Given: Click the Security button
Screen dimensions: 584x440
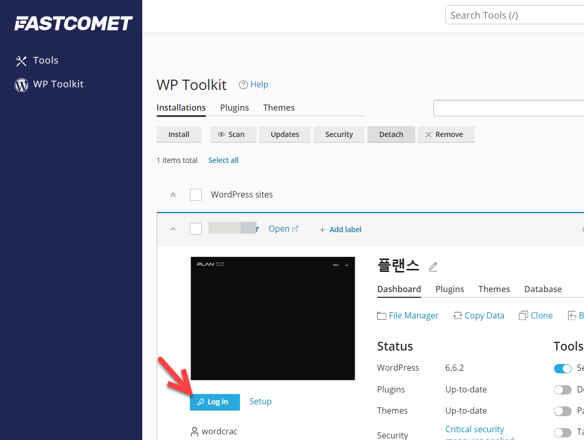Looking at the screenshot, I should [339, 134].
